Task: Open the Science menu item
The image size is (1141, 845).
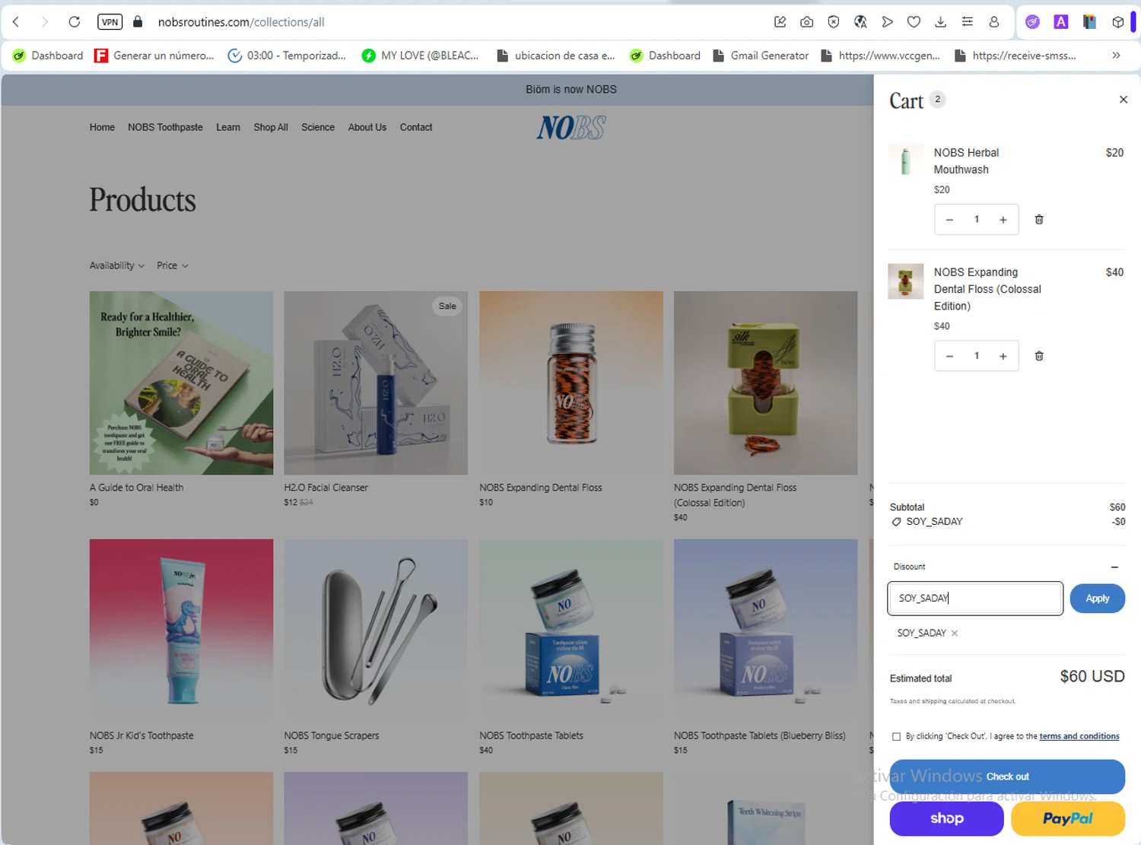Action: pos(318,127)
